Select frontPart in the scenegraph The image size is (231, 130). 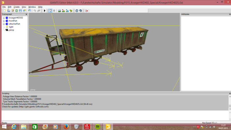13,21
